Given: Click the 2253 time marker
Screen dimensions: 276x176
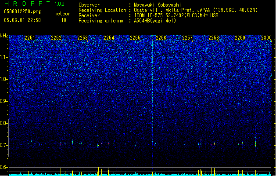Looking at the screenshot, I should [82, 38].
